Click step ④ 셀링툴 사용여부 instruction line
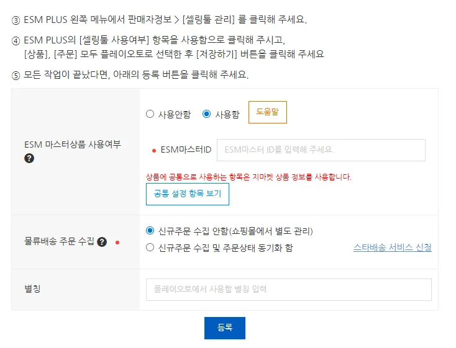Viewport: 456px width, 348px height. click(155, 40)
